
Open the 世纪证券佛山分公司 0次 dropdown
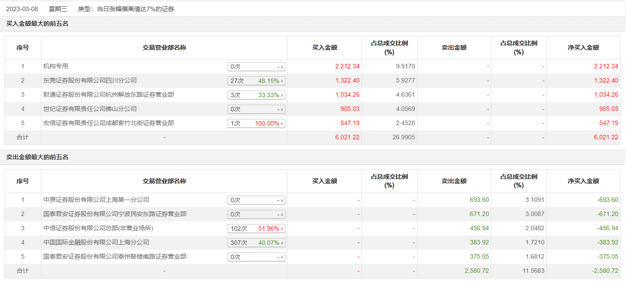pyautogui.click(x=282, y=110)
